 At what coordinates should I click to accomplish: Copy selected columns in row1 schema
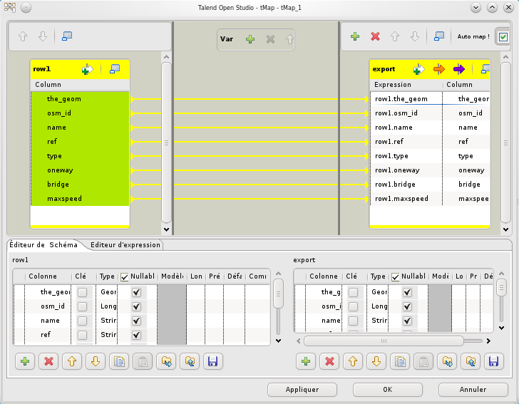click(x=120, y=361)
